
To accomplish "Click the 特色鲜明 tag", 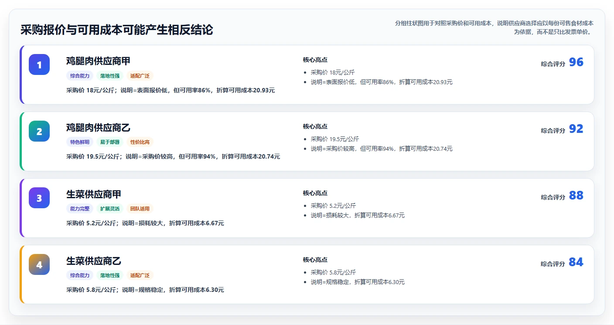I will click(x=80, y=142).
